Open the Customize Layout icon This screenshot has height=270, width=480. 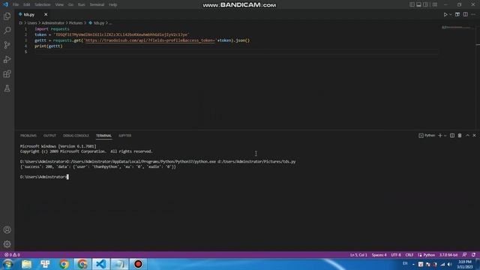tap(435, 4)
